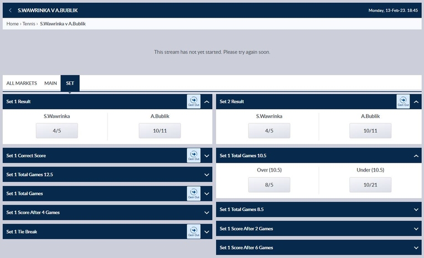Click S.Wawrinka v A.Bublik breadcrumb
The width and height of the screenshot is (424, 258).
(x=63, y=24)
